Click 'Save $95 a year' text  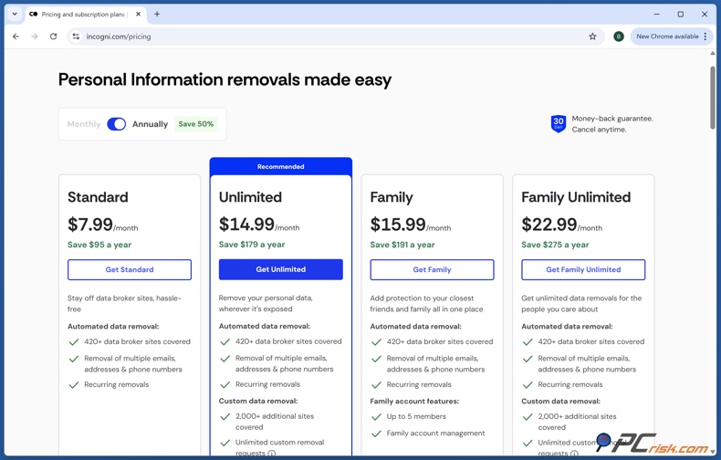pos(99,245)
